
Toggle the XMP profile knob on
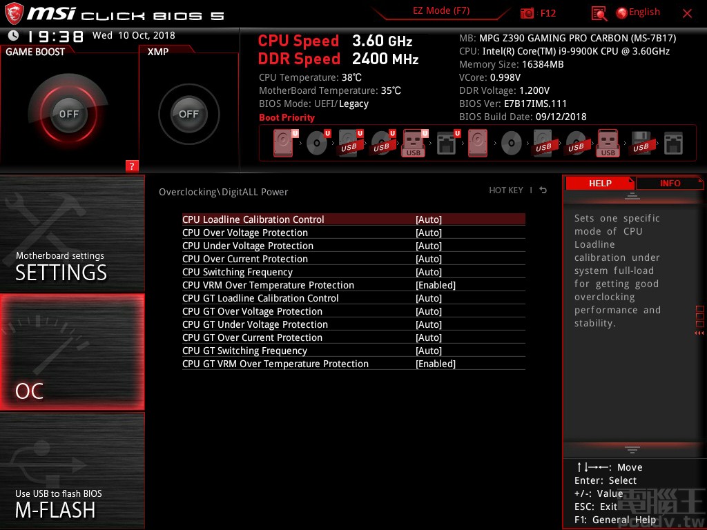click(188, 114)
